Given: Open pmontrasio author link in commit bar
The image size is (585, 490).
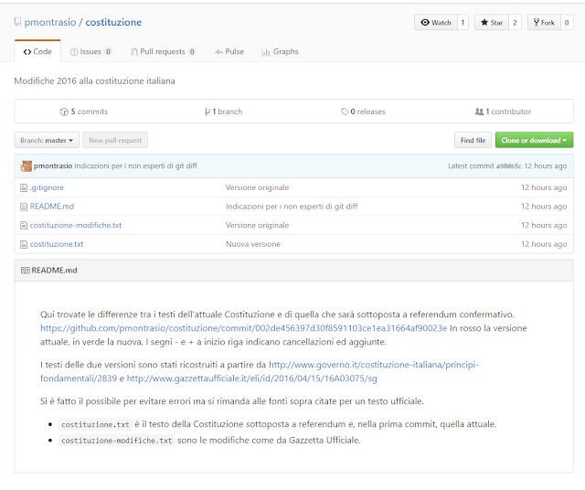Looking at the screenshot, I should point(53,166).
